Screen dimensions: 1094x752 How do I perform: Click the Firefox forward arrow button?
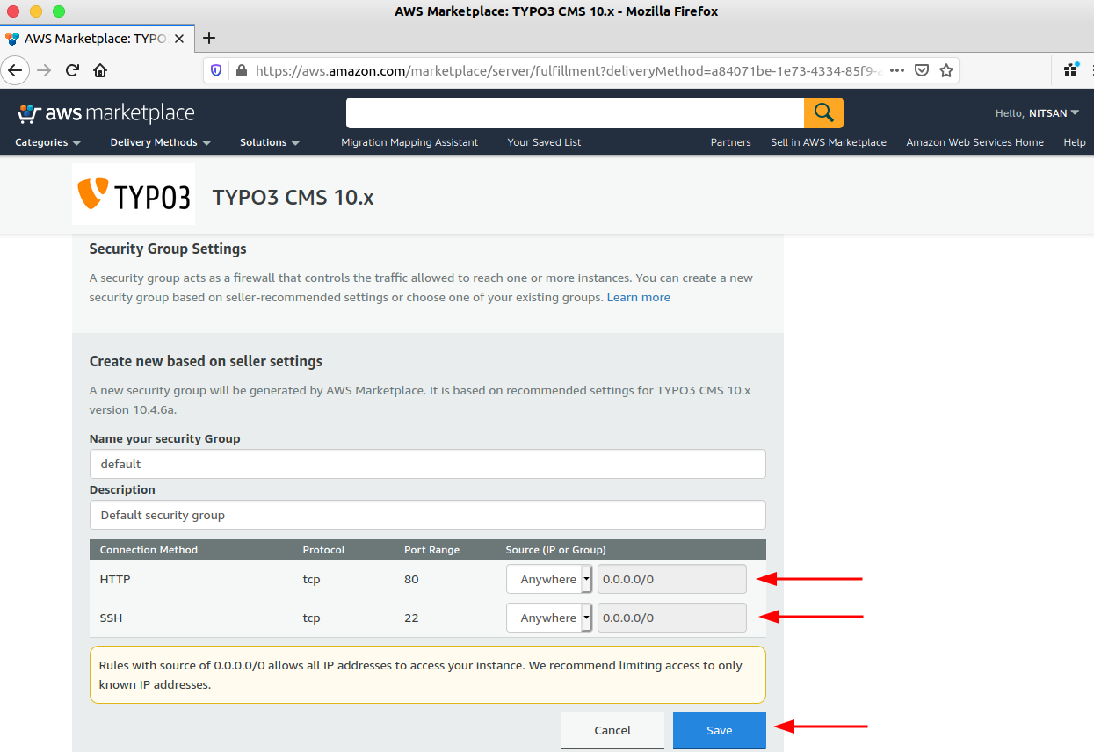pos(44,70)
